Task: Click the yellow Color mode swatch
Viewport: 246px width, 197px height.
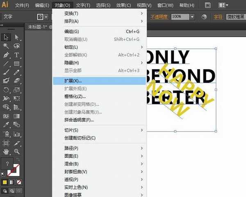Action: (x=5, y=182)
